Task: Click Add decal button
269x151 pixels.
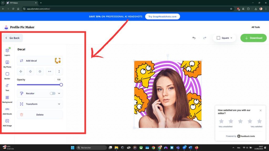Action: tap(40, 61)
